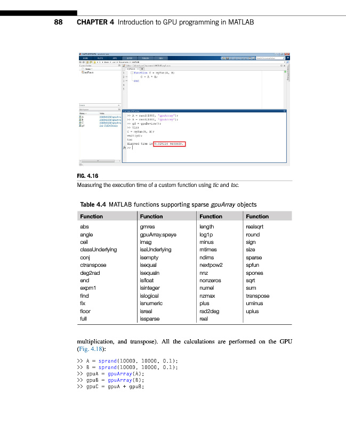Open the Command Window actions dropdown

point(284,111)
